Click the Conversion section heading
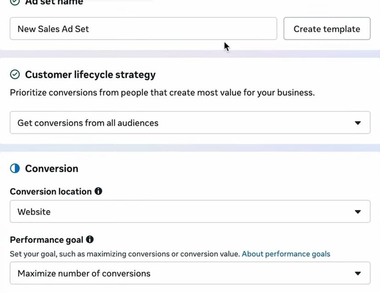The image size is (380, 293). tap(51, 169)
